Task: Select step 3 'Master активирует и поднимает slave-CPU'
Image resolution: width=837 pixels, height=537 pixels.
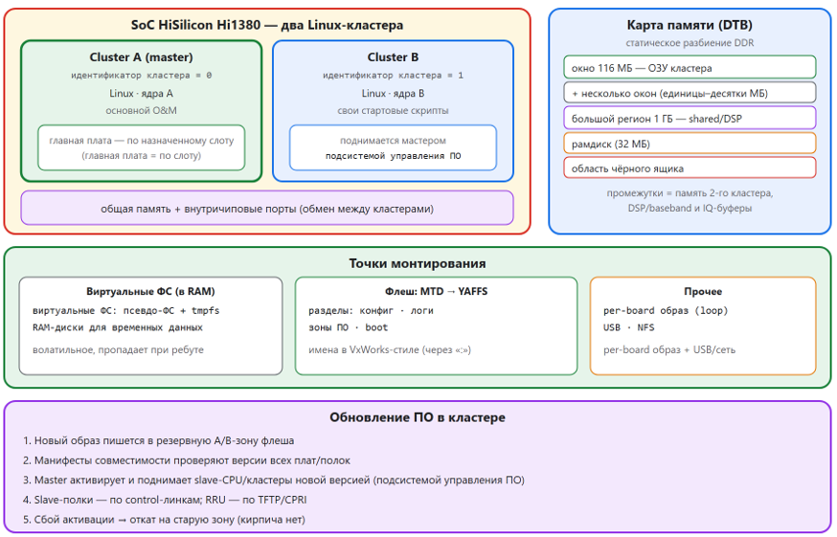Action: (274, 481)
